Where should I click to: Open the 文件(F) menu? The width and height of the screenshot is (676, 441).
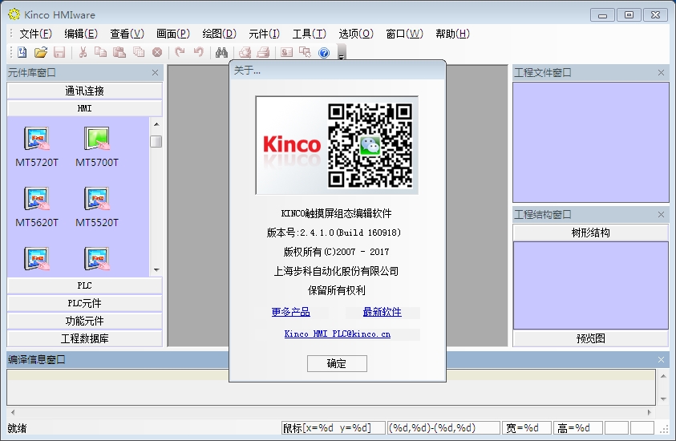(x=35, y=34)
